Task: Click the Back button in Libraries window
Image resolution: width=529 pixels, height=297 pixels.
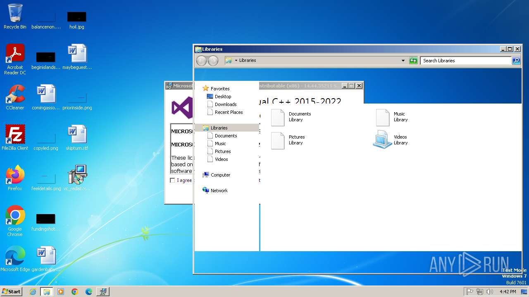Action: 201,61
